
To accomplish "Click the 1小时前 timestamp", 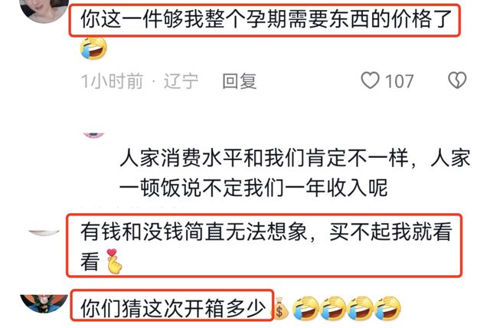I will tap(113, 81).
